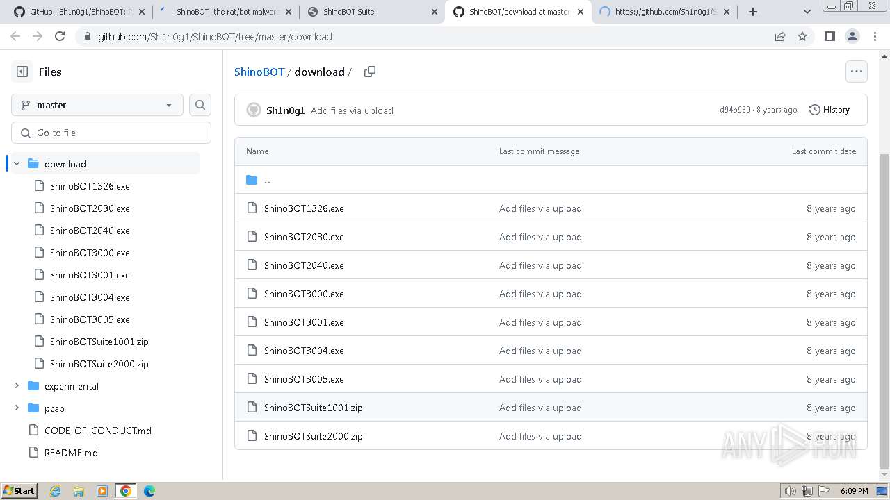Close the ShinoBOT/download at master tab
890x500 pixels.
(581, 12)
